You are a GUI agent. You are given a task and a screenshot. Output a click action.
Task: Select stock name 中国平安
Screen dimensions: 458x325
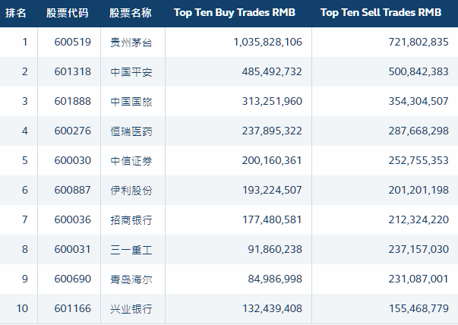coord(131,72)
